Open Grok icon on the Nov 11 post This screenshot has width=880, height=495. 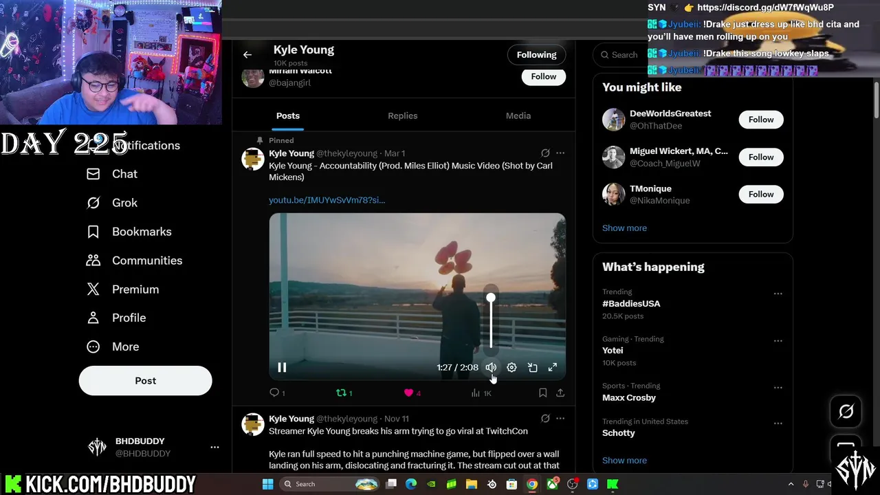click(x=545, y=418)
